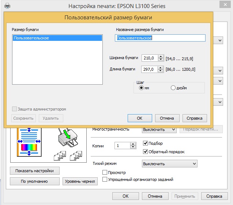Click the paper size name input field
This screenshot has width=233, height=205.
click(x=160, y=38)
